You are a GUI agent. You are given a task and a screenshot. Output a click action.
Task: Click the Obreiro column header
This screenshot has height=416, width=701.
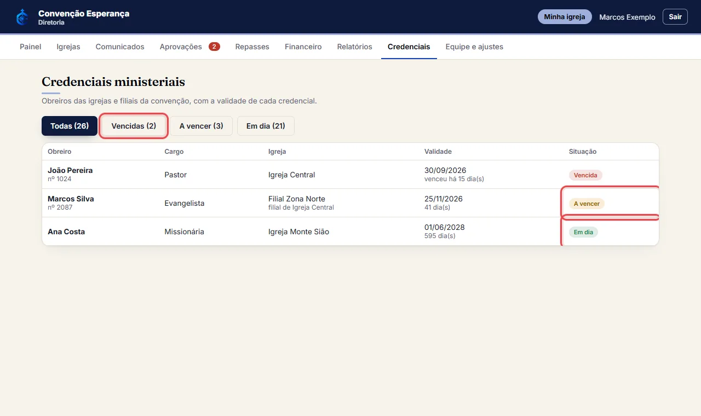60,152
